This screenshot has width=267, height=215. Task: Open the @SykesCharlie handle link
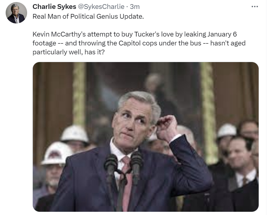click(101, 7)
